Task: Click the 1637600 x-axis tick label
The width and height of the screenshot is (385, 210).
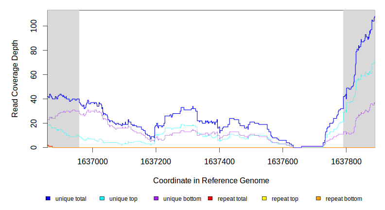Action: point(282,160)
